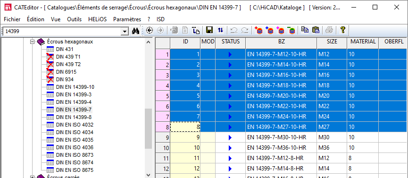Select the DIN 439 T1 entry
Viewport: 408px width, 178px height.
click(x=68, y=57)
